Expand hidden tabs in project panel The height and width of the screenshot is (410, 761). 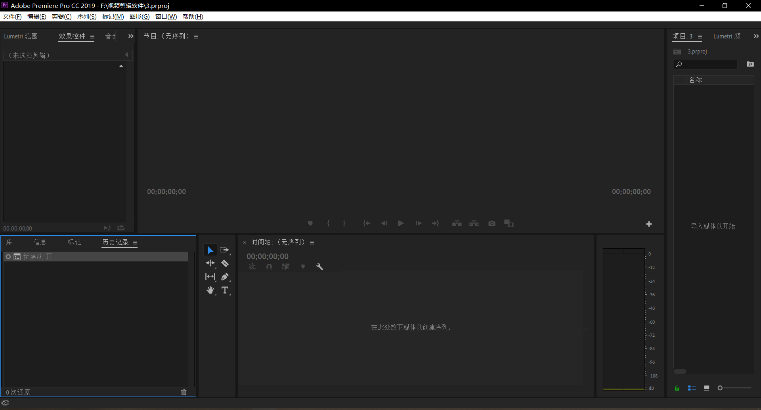[x=756, y=36]
